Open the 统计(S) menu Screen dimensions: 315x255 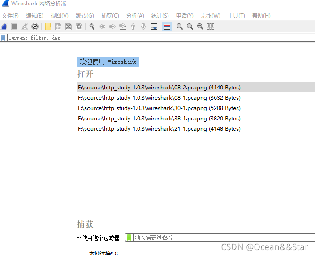coord(160,16)
